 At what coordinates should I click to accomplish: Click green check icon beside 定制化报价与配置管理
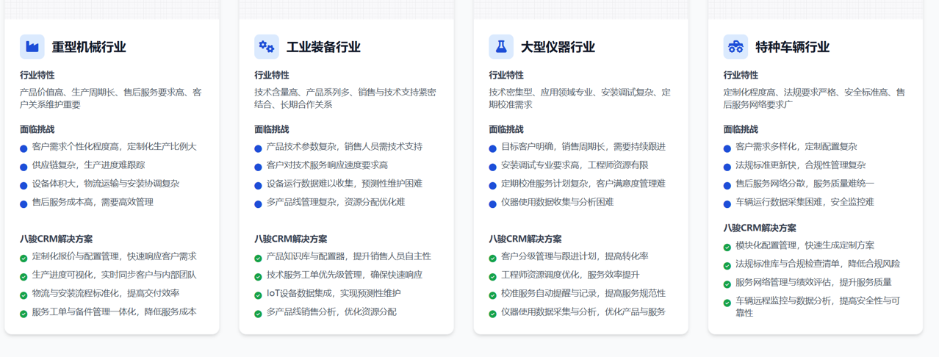point(24,258)
